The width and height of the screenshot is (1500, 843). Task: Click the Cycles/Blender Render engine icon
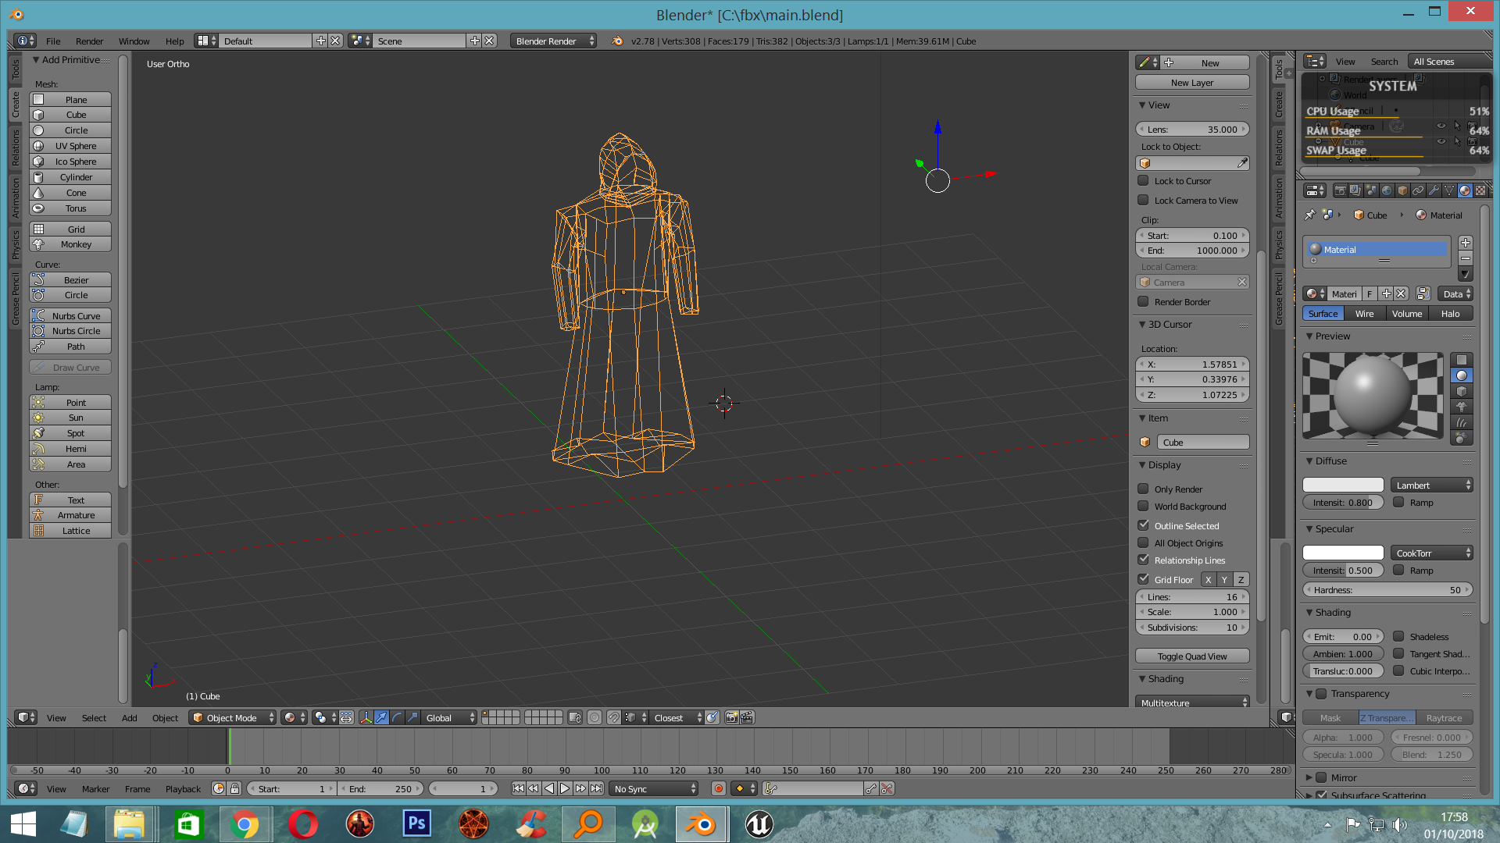(x=551, y=40)
